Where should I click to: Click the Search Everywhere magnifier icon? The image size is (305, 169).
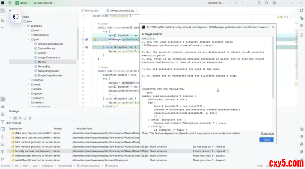click(266, 3)
